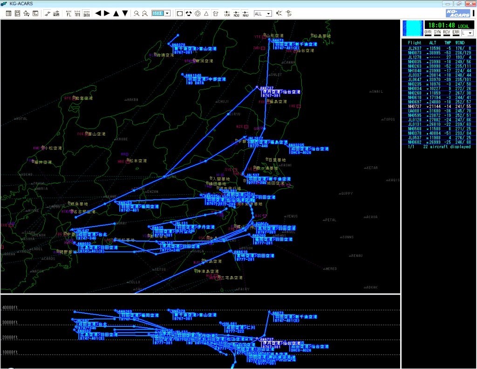Click the speaker mute icon
Image resolution: width=477 pixels, height=369 pixels.
279,14
